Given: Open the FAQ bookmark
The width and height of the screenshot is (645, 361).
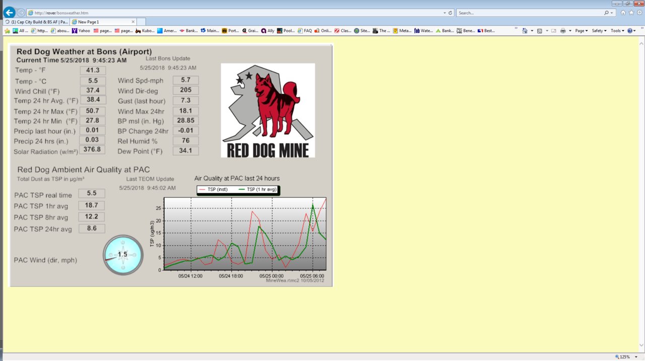Looking at the screenshot, I should [304, 31].
